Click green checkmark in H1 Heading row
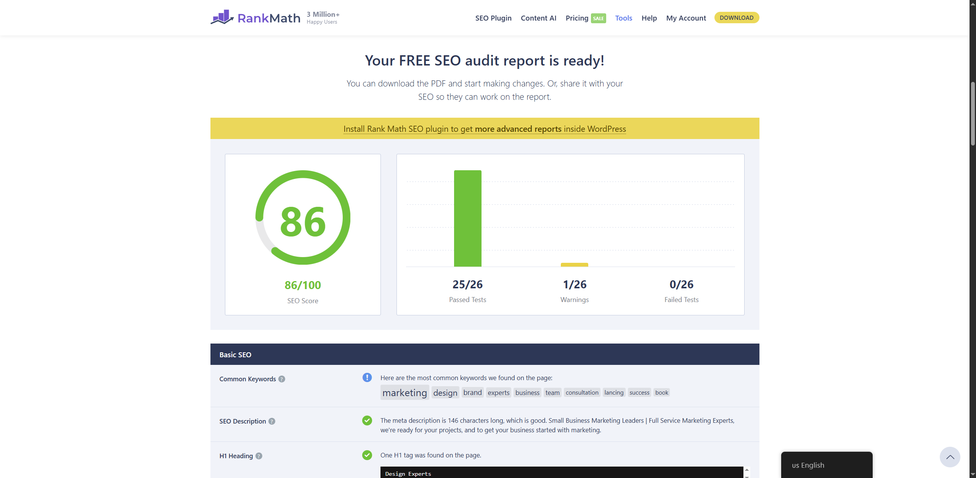Viewport: 976px width, 478px height. 367,455
